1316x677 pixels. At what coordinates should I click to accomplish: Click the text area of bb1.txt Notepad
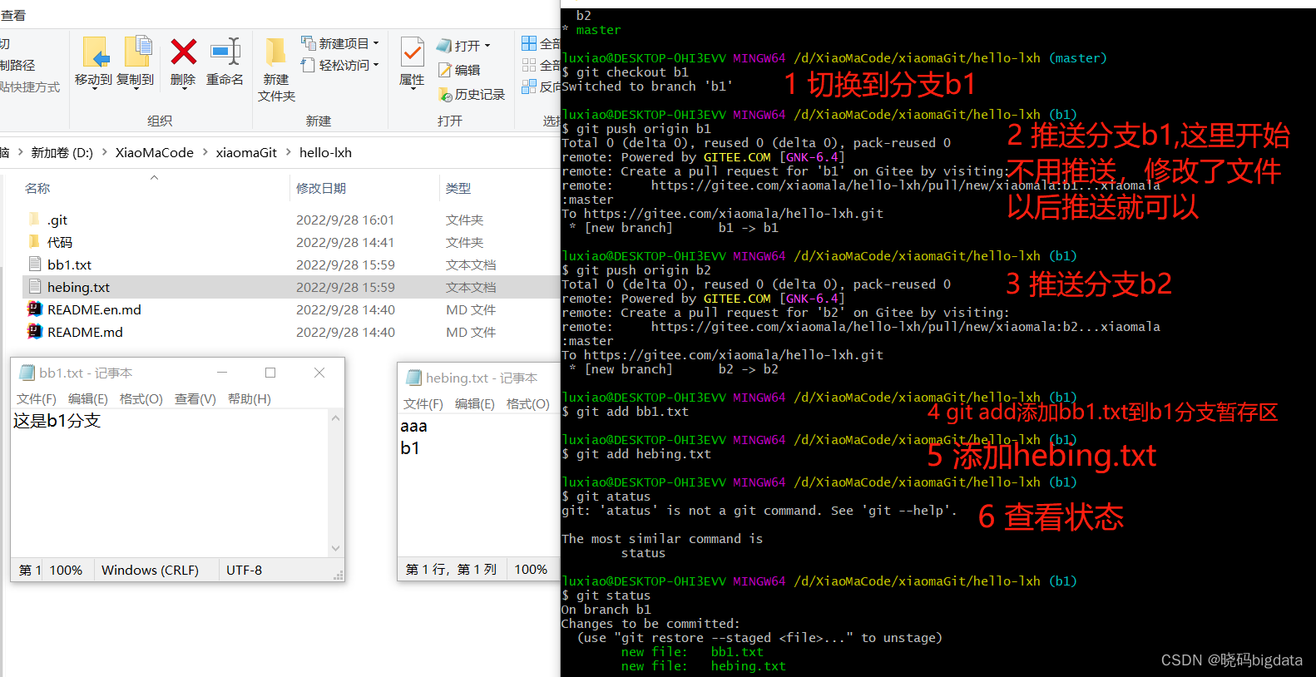pyautogui.click(x=170, y=484)
